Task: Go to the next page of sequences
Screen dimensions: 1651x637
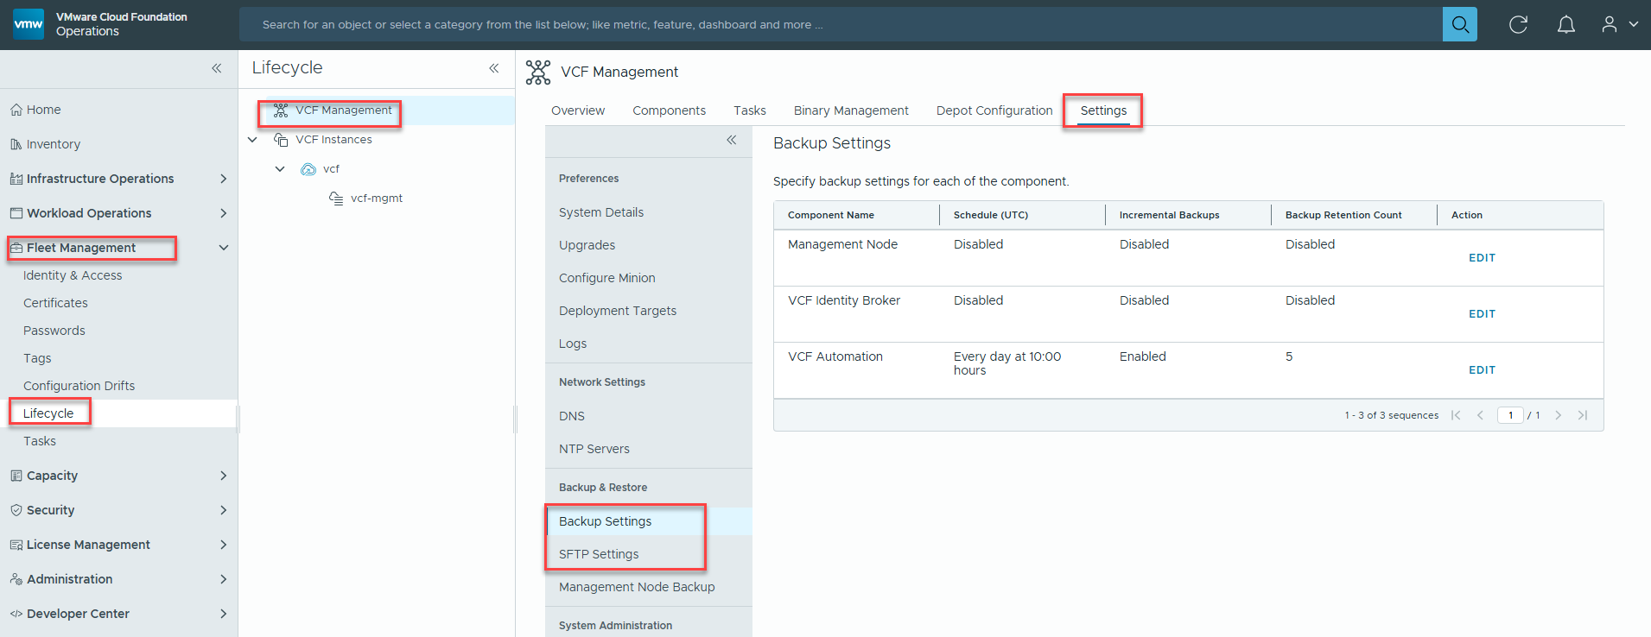Action: click(1558, 415)
